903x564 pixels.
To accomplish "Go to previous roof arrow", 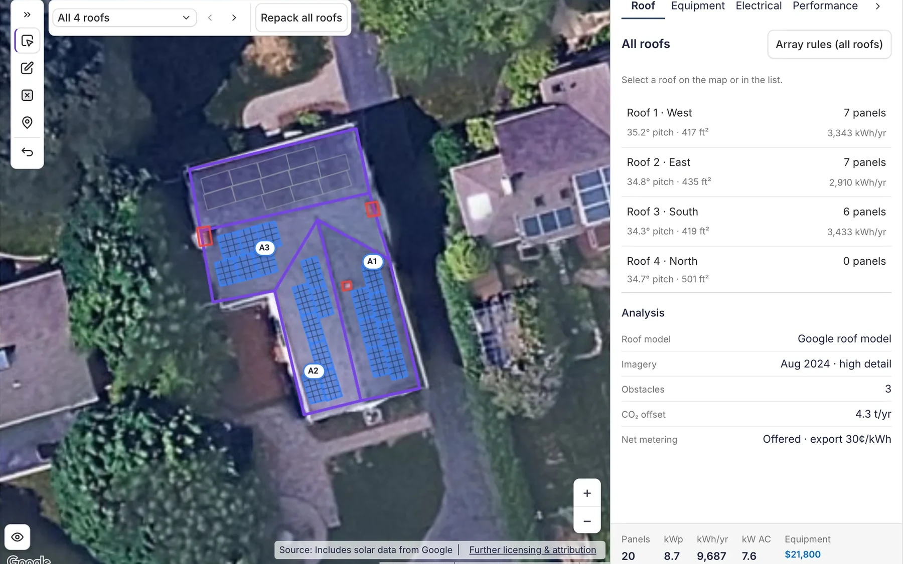I will [x=210, y=18].
